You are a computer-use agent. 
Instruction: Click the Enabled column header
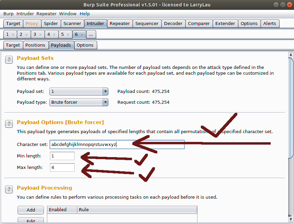[x=62, y=210]
